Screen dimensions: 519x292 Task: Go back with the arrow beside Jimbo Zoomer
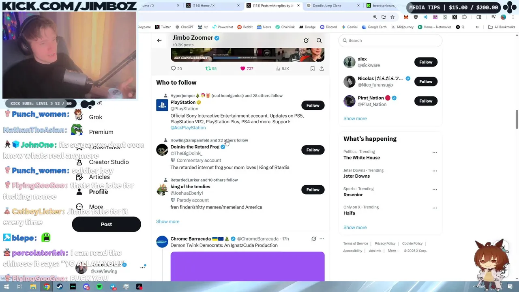159,41
